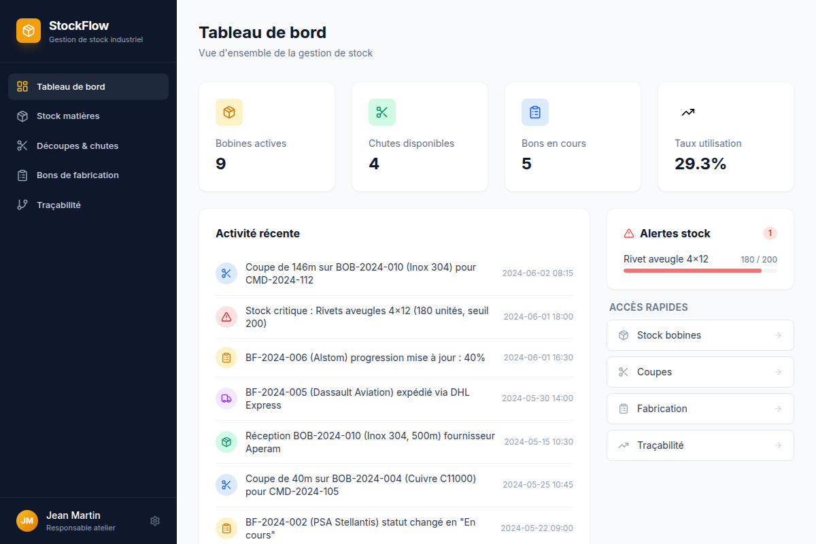Click the trend icon in Traçabilité shortcut

[x=624, y=445]
